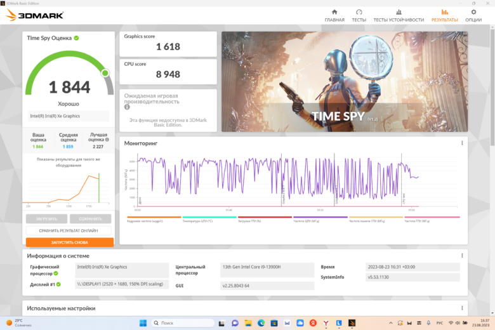The image size is (495, 330).
Task: Go to the Результаты tab
Action: click(444, 15)
